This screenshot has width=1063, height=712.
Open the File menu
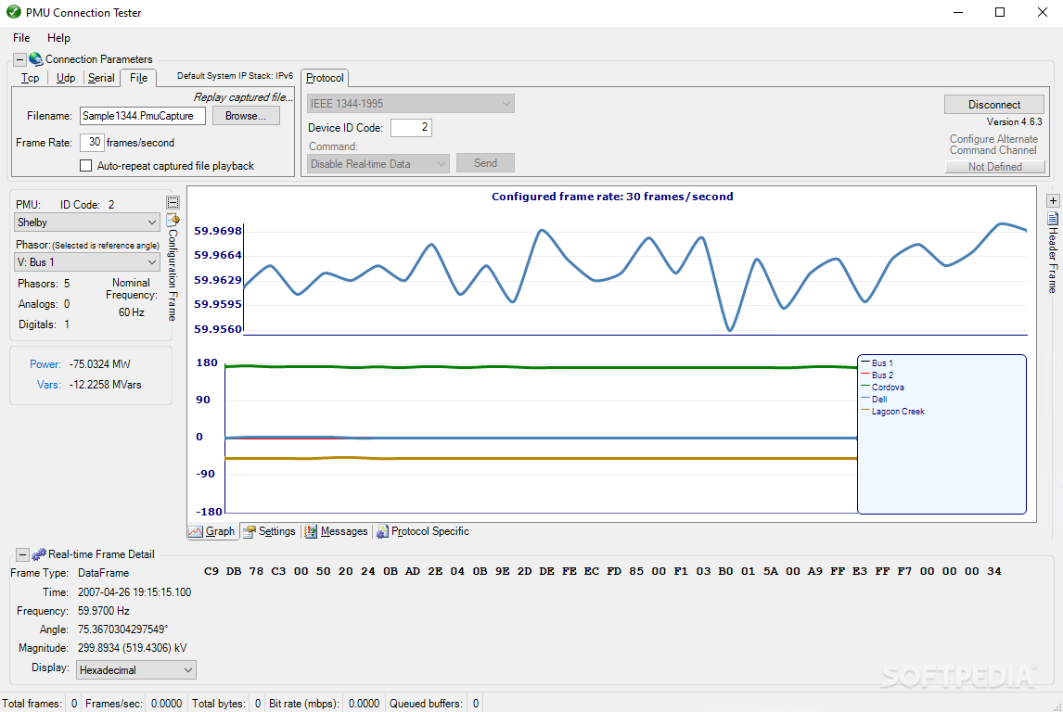[21, 38]
